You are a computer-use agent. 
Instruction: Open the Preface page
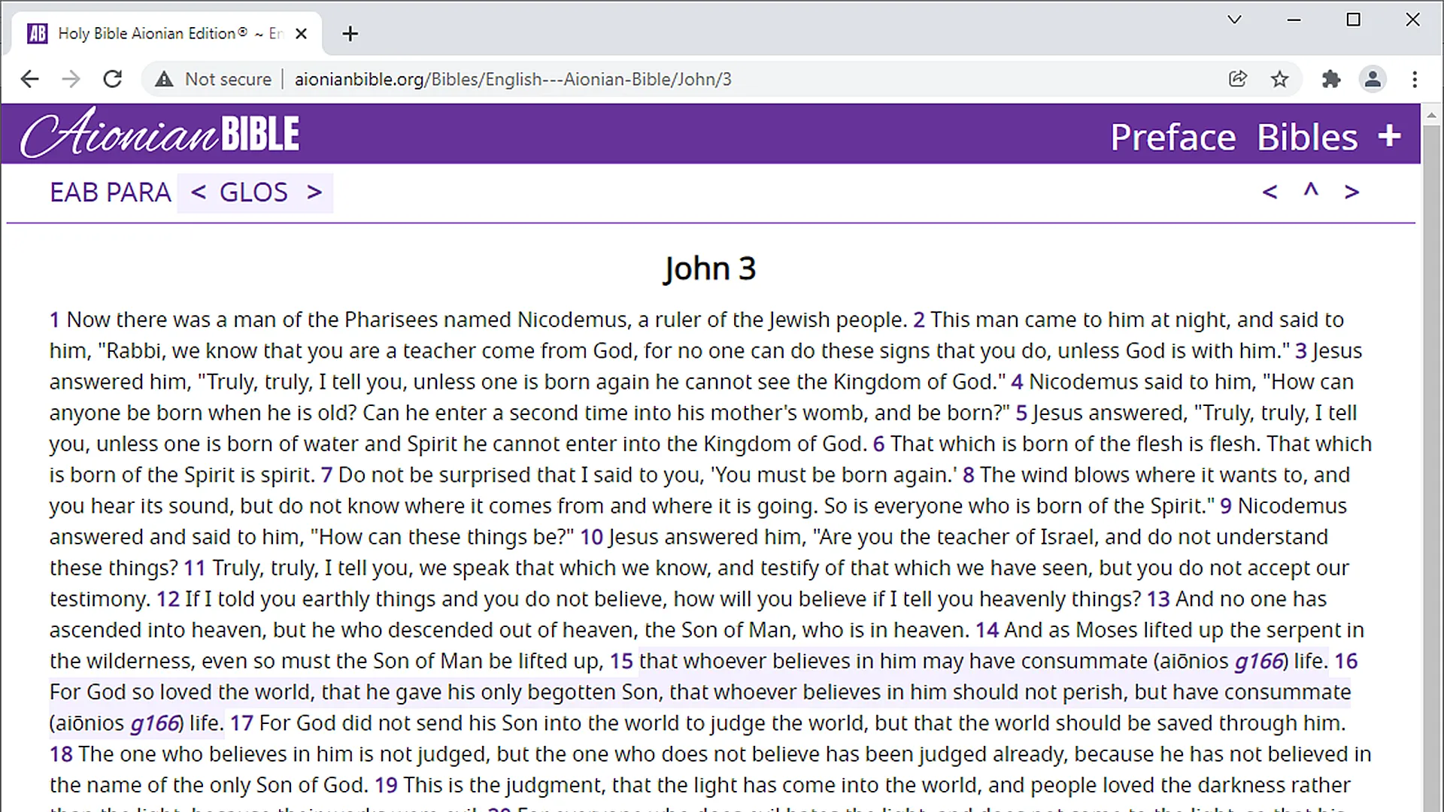[x=1172, y=137]
